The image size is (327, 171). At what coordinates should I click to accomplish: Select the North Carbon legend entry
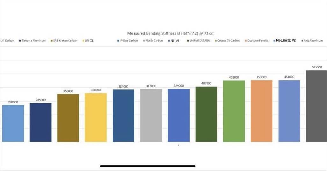[x=154, y=41]
